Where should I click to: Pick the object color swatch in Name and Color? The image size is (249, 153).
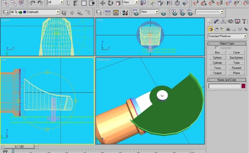point(243,86)
